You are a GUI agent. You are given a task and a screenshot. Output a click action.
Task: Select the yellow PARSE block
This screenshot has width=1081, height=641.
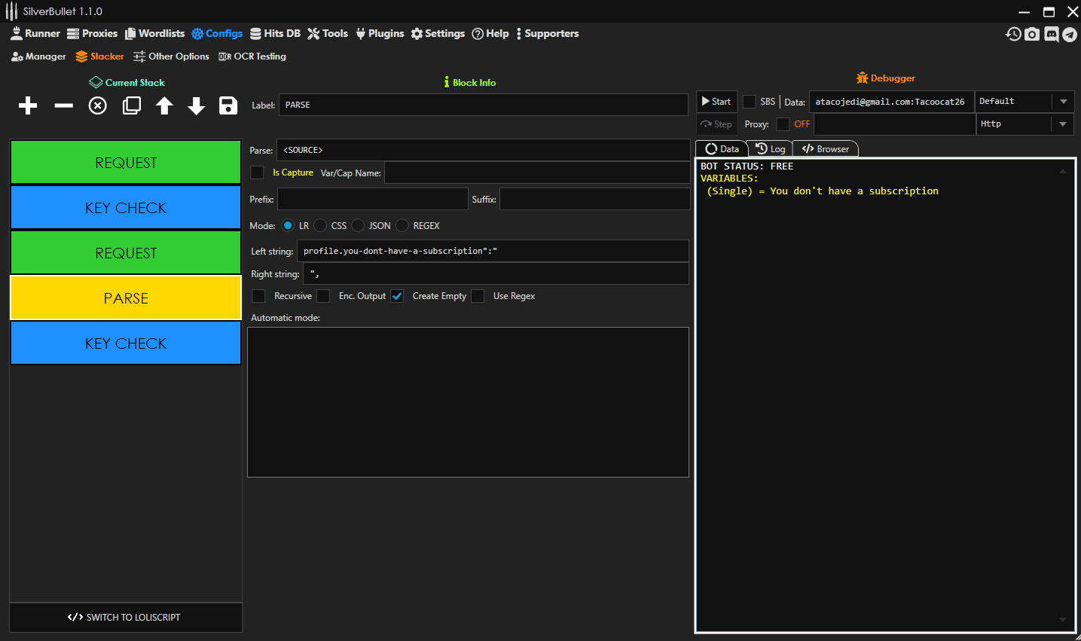pyautogui.click(x=126, y=298)
